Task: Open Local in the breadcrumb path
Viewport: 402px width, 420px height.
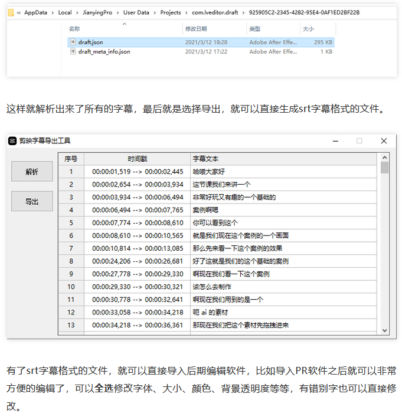Action: [x=65, y=12]
